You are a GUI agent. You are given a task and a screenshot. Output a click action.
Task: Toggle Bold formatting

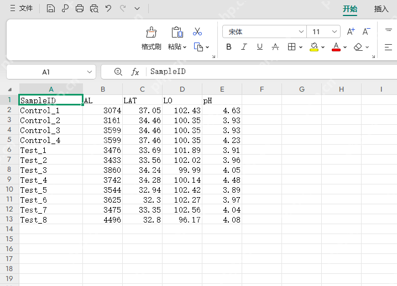[x=229, y=47]
